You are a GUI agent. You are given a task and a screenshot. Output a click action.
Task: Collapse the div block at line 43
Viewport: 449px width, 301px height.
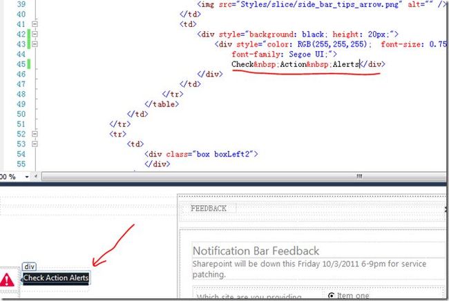click(x=35, y=44)
